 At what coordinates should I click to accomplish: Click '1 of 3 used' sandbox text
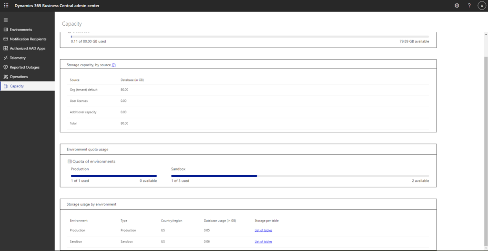click(180, 181)
